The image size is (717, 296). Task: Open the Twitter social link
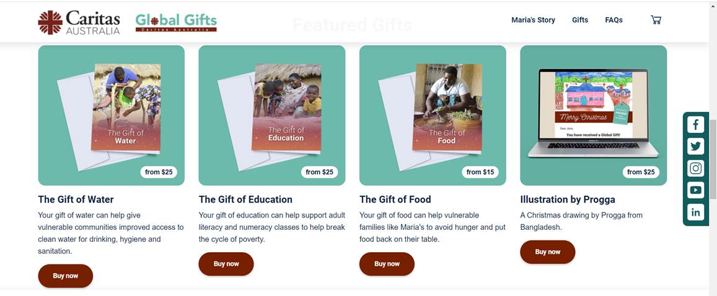coord(695,146)
